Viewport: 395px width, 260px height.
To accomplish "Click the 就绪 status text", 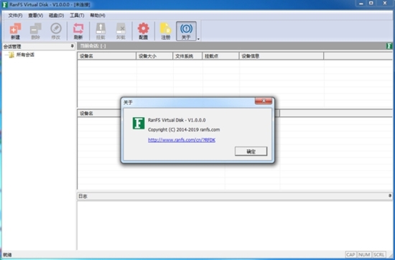I will click(x=7, y=255).
